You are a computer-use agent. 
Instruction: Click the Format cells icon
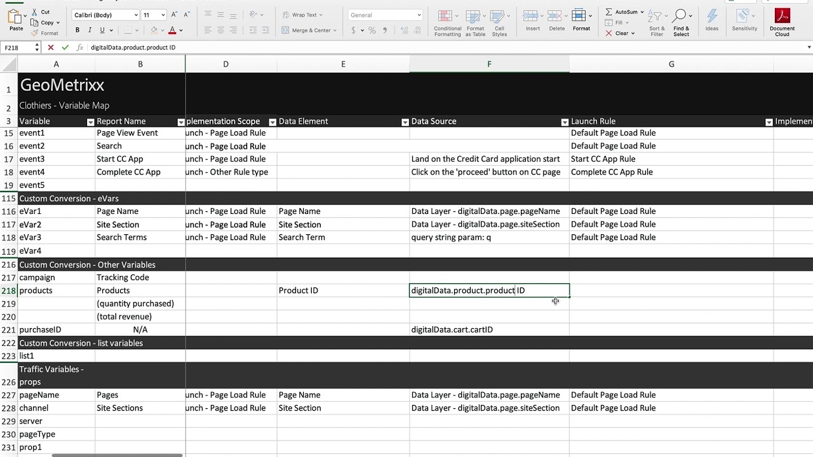[x=579, y=16]
